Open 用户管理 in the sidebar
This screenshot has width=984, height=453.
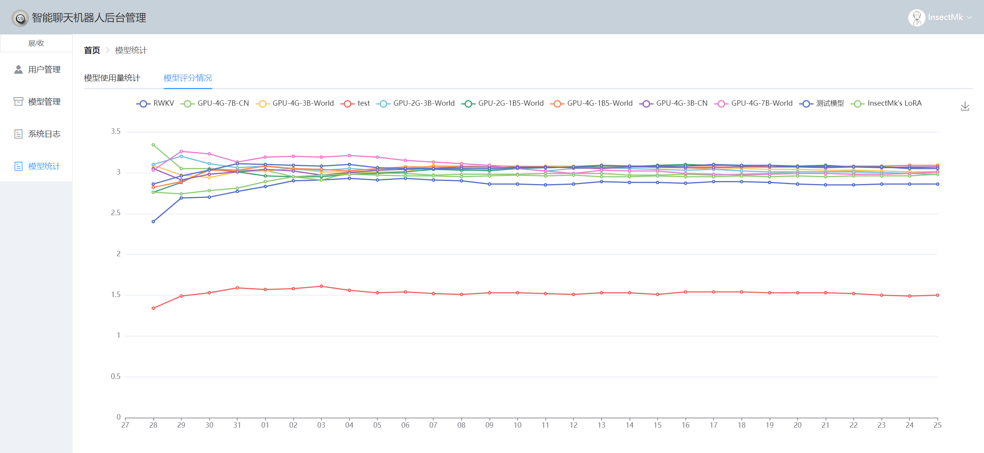click(x=36, y=70)
